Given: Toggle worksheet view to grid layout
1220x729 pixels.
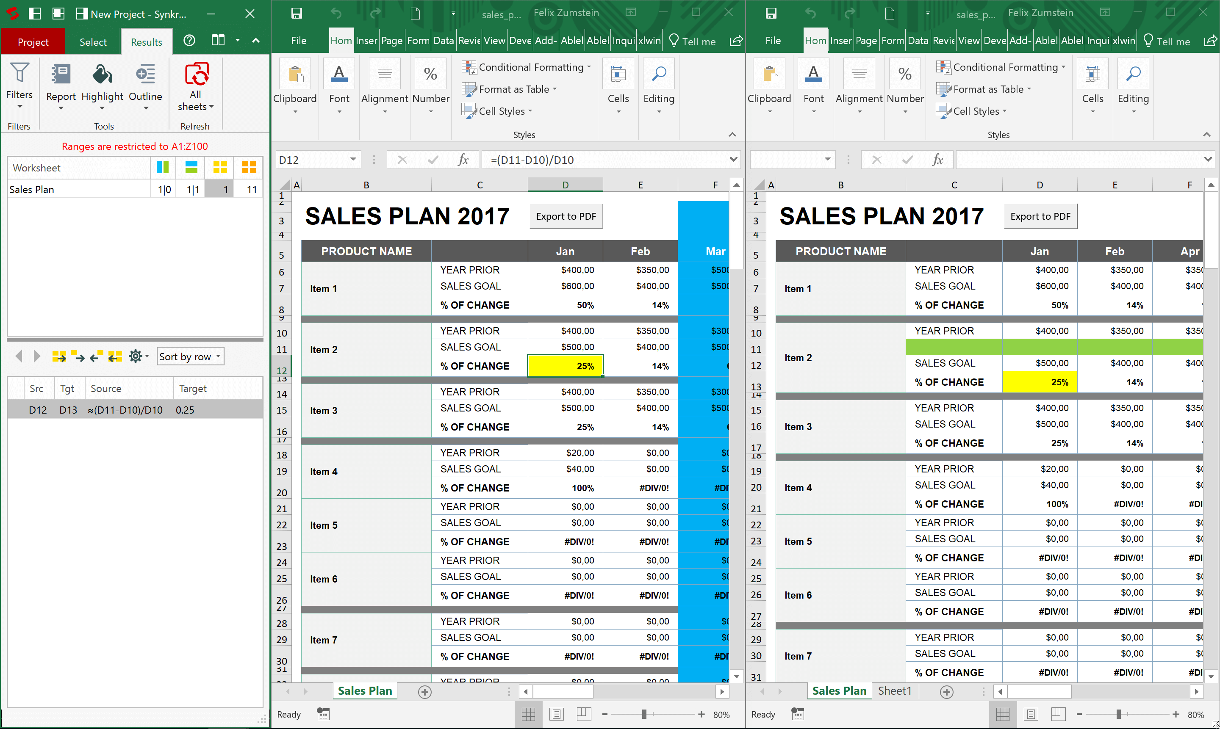Looking at the screenshot, I should point(221,167).
